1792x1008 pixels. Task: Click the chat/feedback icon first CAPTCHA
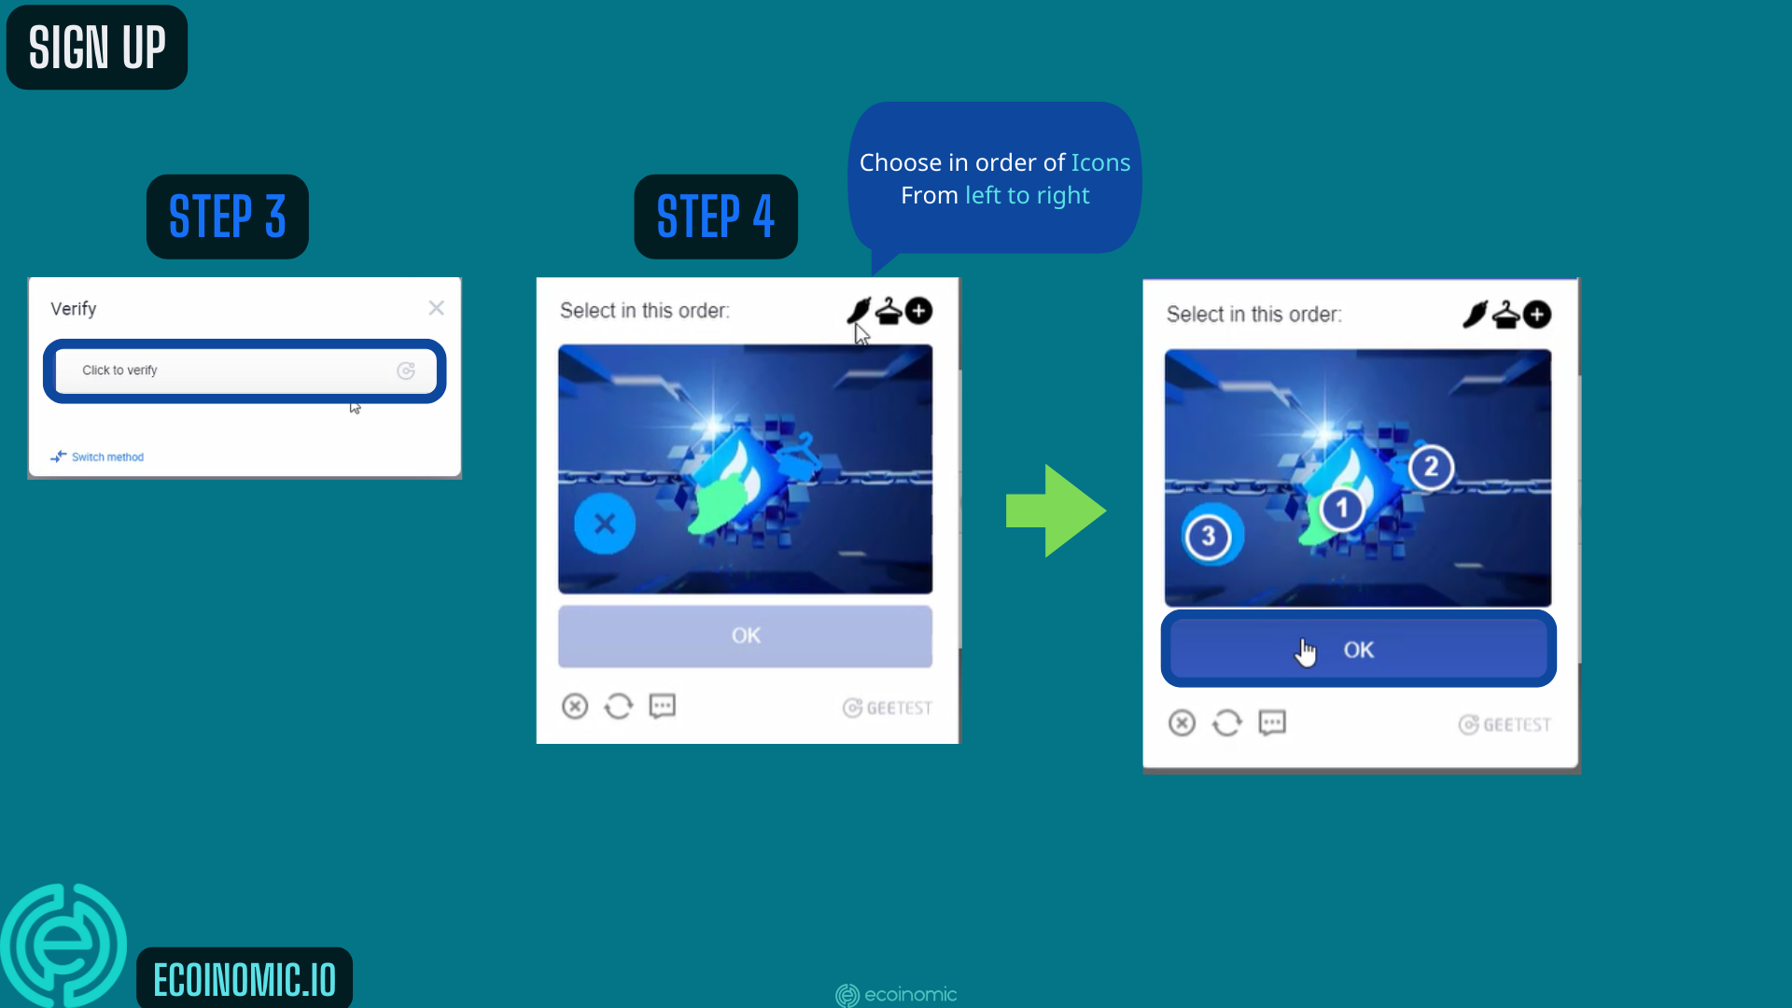pos(662,706)
